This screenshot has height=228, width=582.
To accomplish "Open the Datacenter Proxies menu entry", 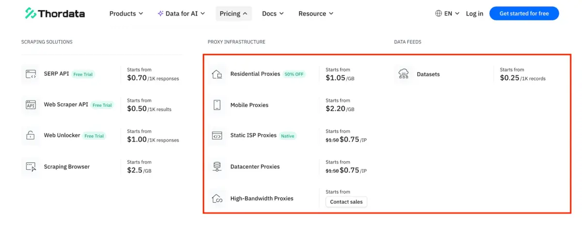I will click(x=255, y=166).
